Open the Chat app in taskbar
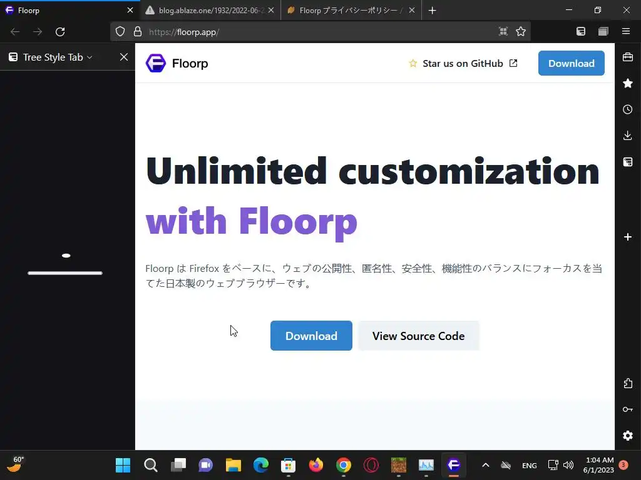Viewport: 641px width, 480px height. [x=205, y=465]
